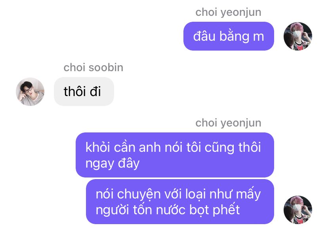Tap the words 'nước bọt phết' in last bubble
The height and width of the screenshot is (236, 328).
click(198, 210)
